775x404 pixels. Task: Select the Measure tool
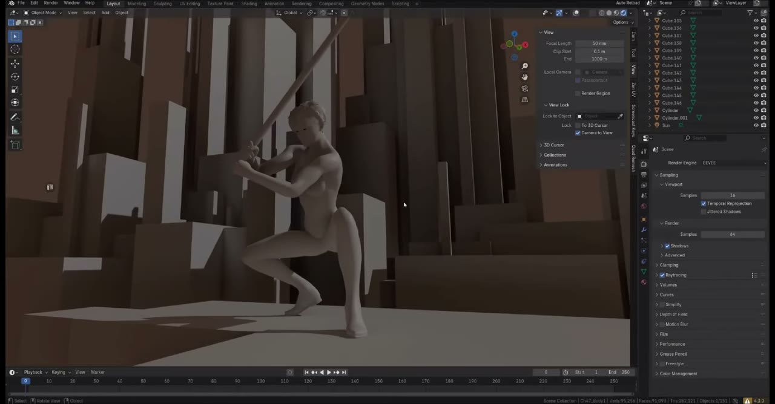[15, 131]
